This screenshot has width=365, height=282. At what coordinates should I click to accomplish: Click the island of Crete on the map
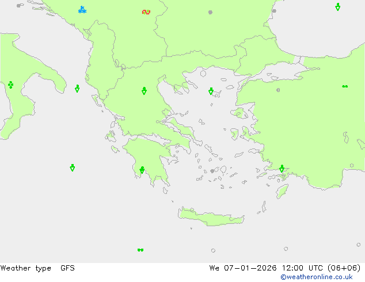click(x=211, y=217)
